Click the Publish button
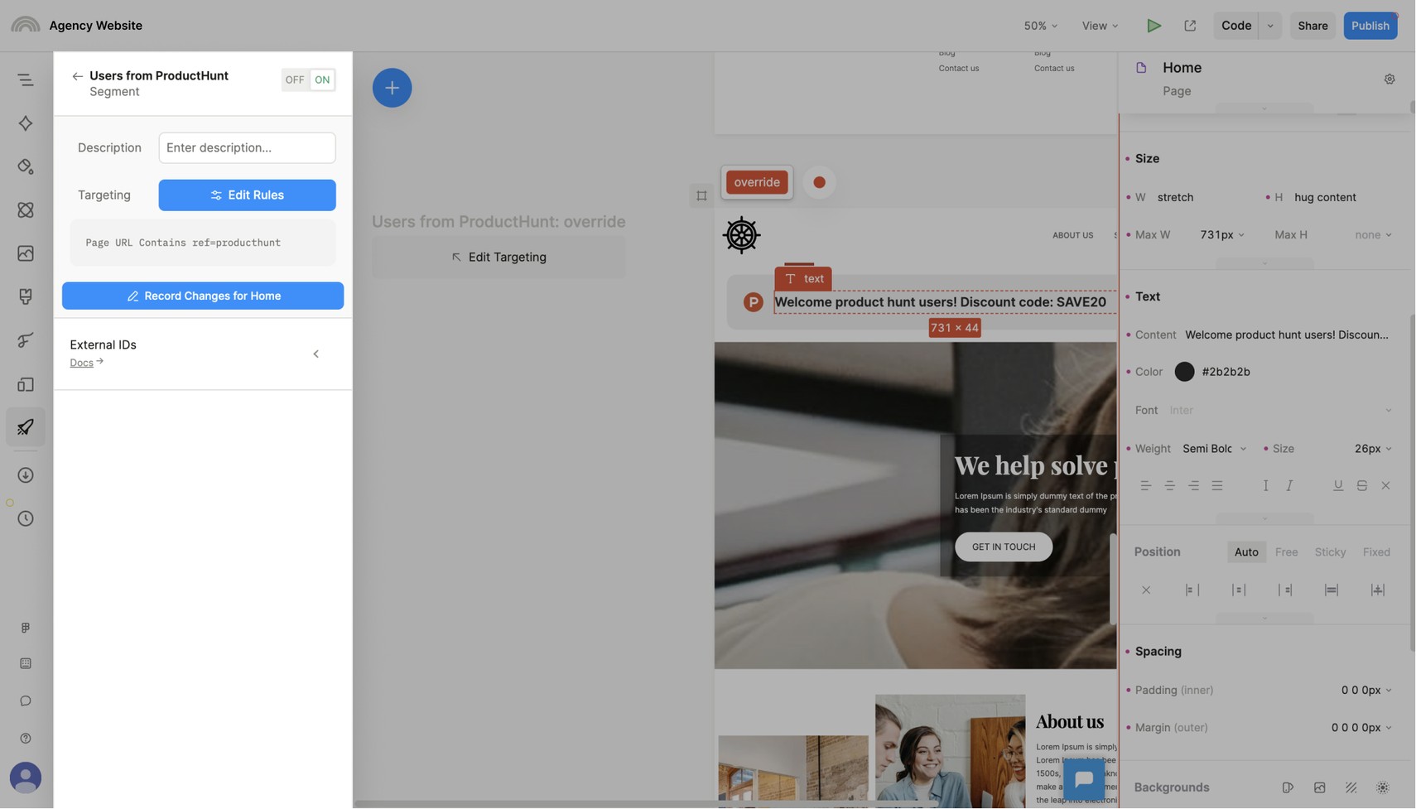The image size is (1416, 809). [x=1370, y=26]
